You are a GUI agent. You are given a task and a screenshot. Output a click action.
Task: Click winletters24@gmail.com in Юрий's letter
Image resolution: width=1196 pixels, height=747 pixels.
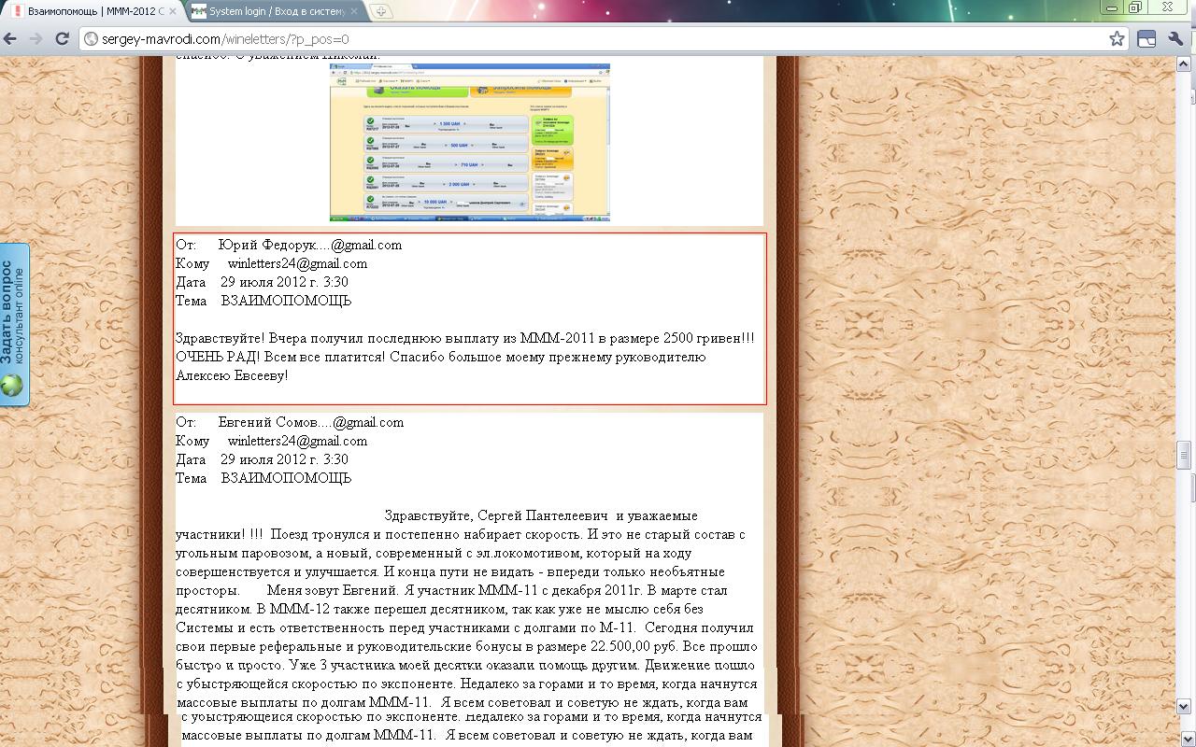(297, 263)
